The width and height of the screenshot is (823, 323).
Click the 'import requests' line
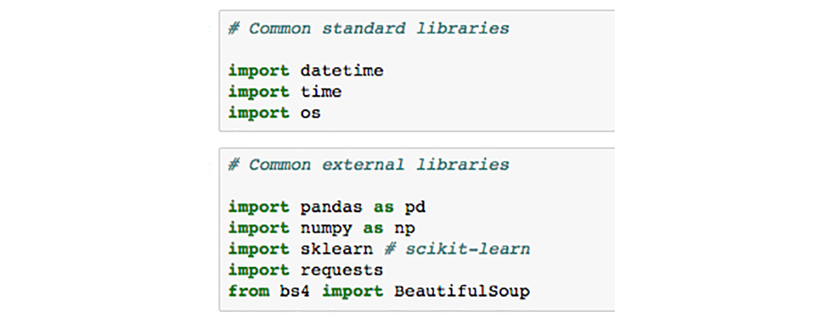(305, 270)
